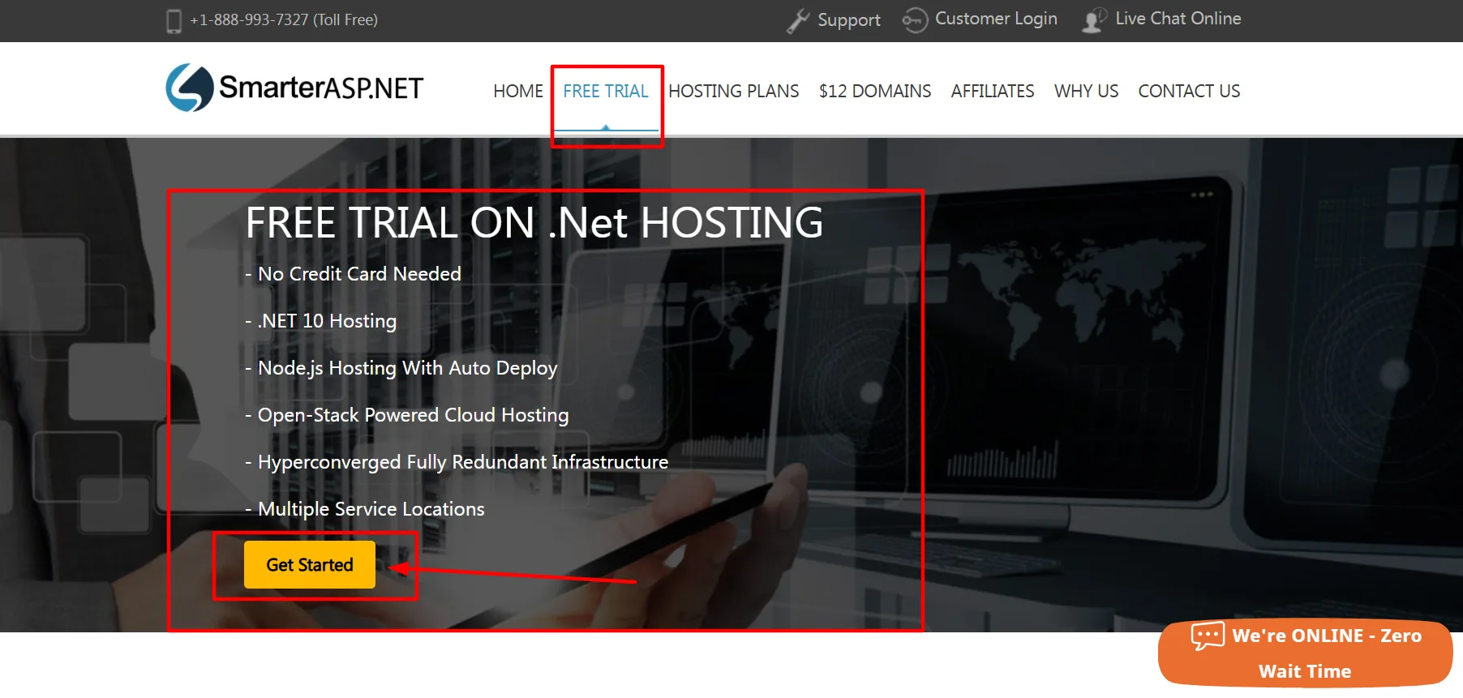Click the FREE TRIAL ON .Net HOSTING heading
Viewport: 1463px width, 698px height.
(x=534, y=222)
